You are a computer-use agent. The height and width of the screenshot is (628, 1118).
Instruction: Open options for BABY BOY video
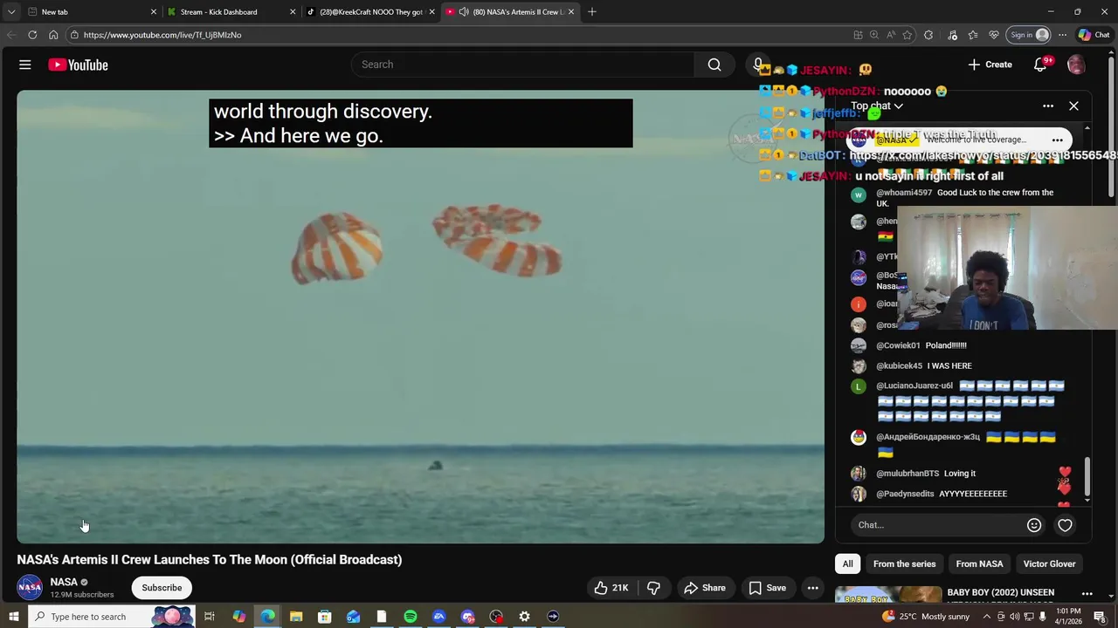coord(1087,594)
